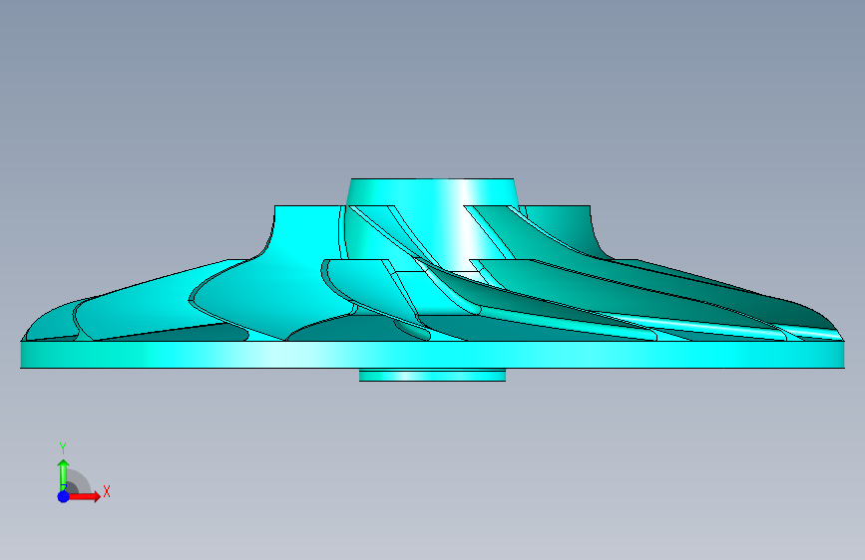This screenshot has height=560, width=865.
Task: Select the impeller's flat base disc rim
Action: tap(433, 355)
